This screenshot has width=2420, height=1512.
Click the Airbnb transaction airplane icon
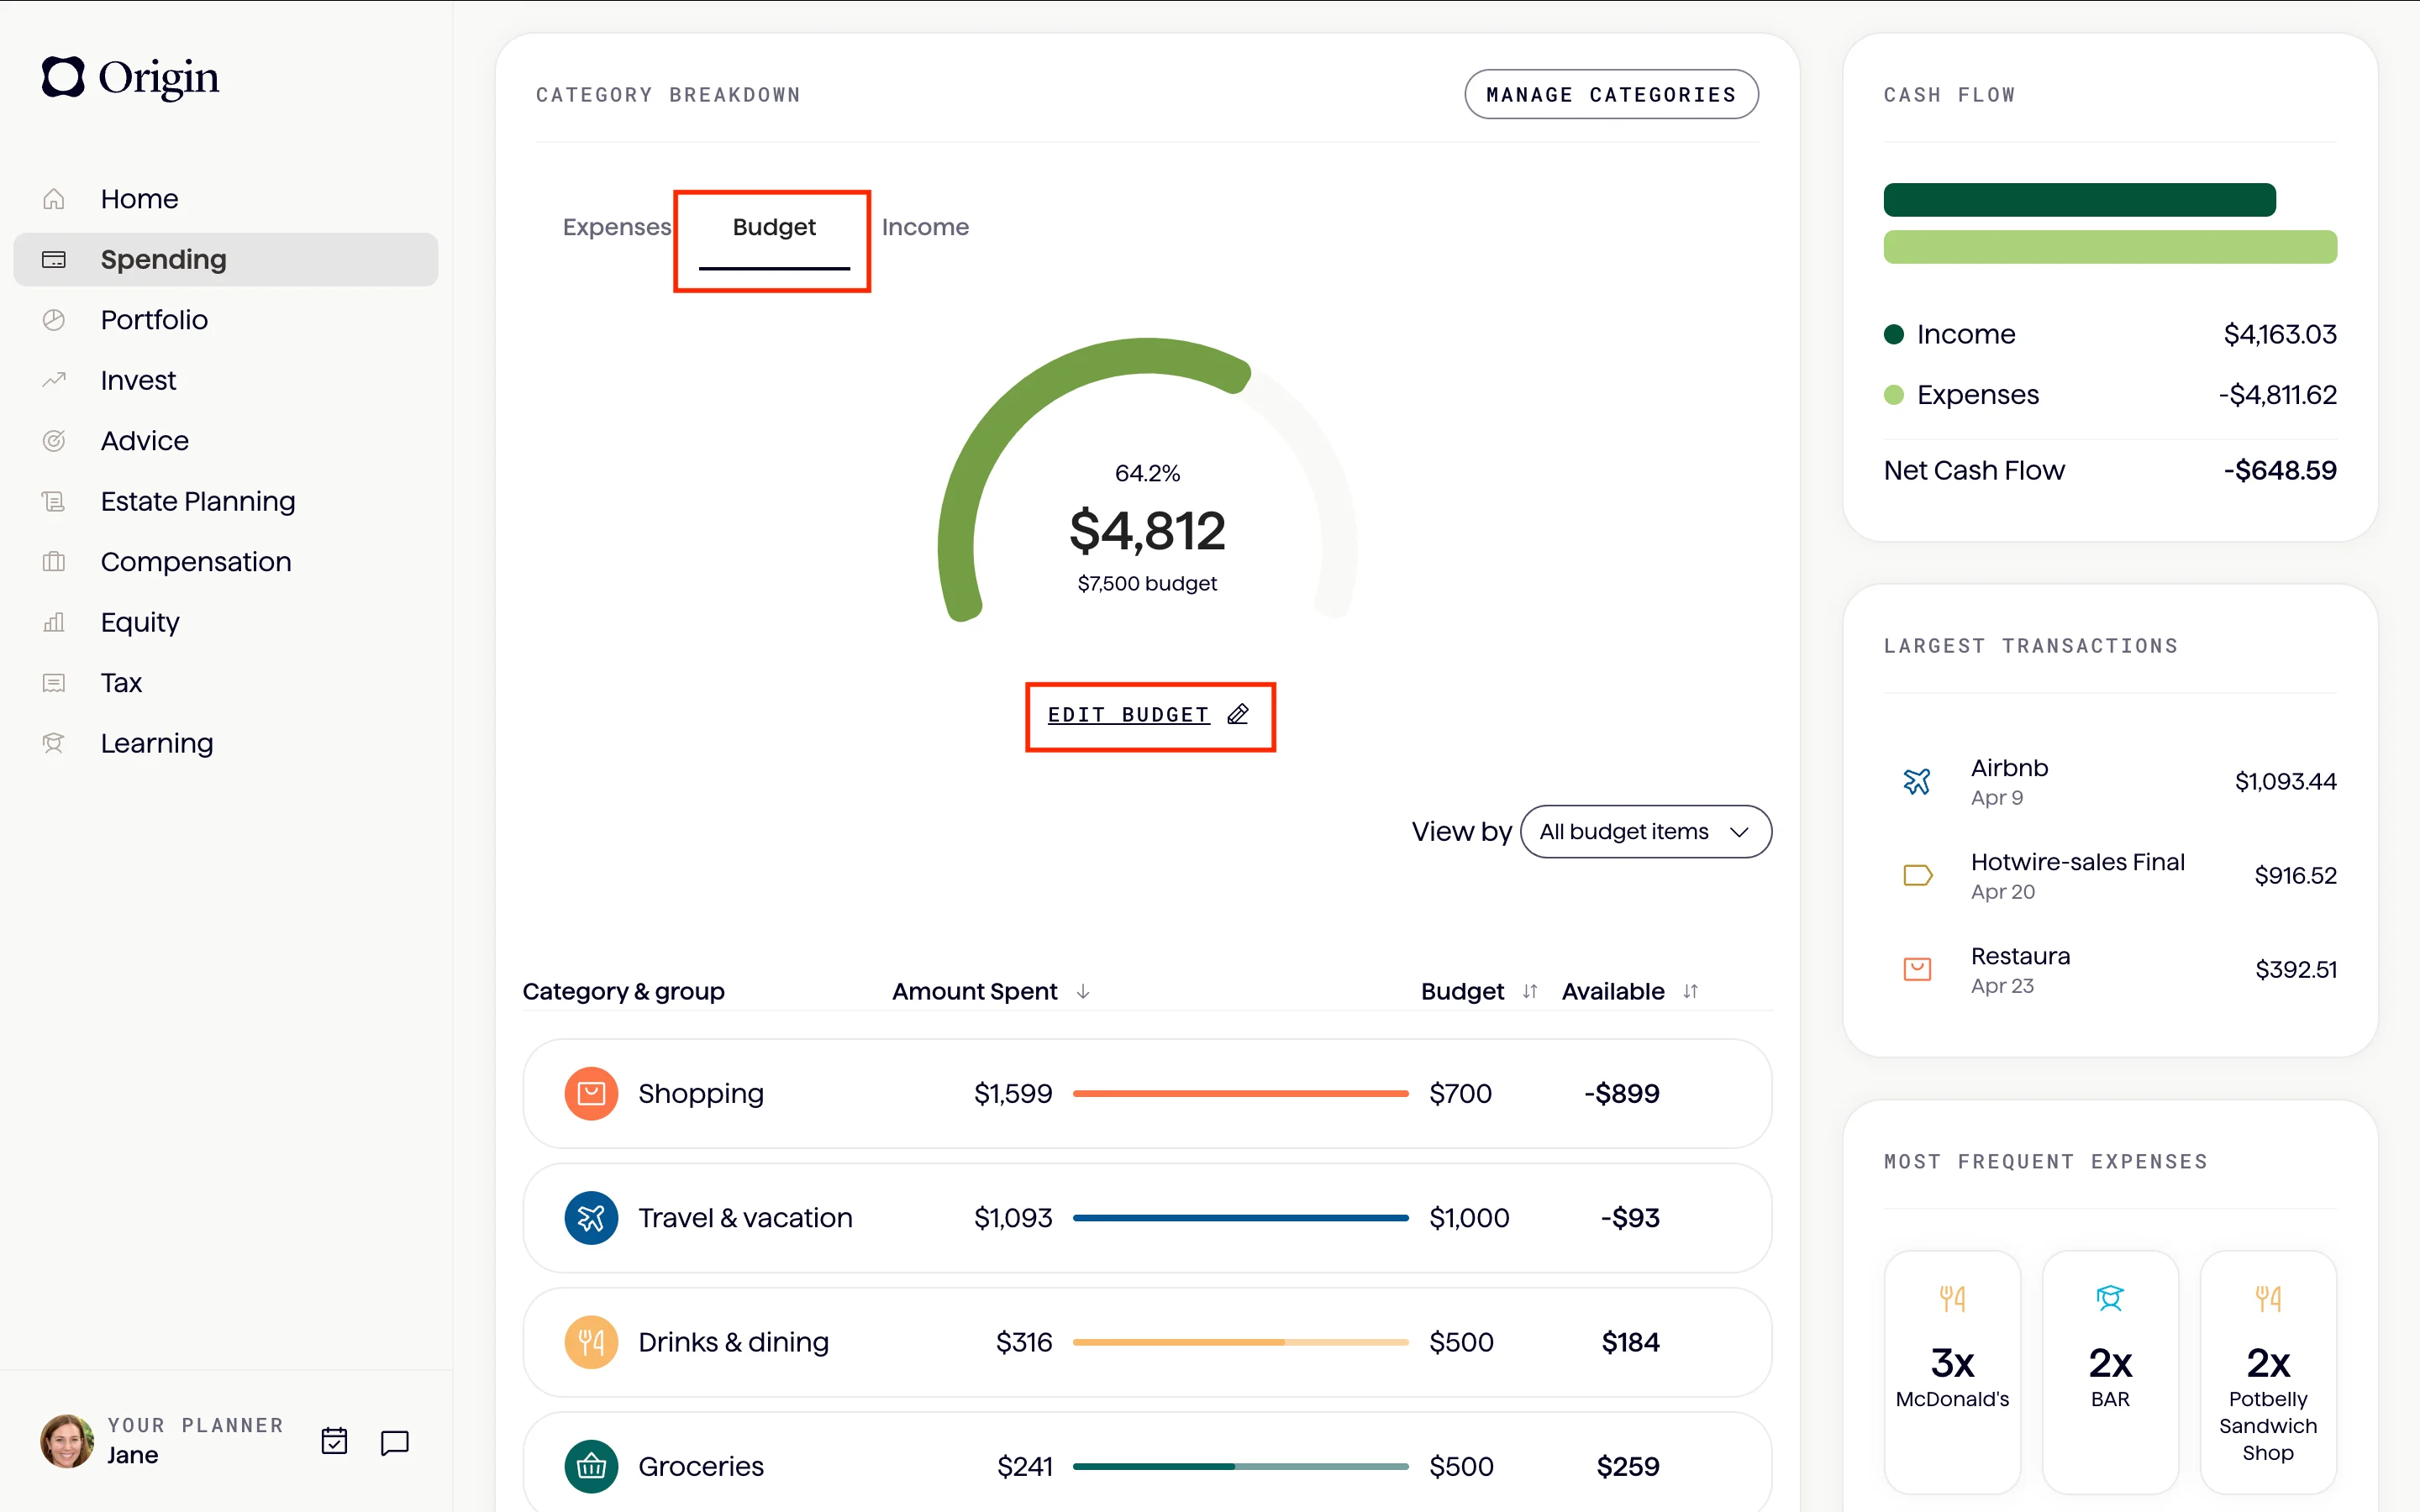(1916, 781)
